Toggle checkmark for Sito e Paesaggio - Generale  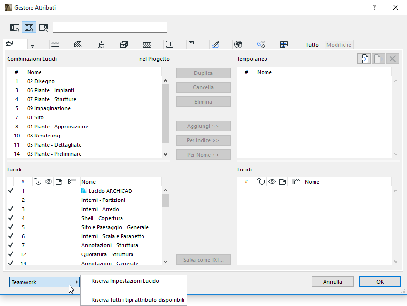[10, 227]
